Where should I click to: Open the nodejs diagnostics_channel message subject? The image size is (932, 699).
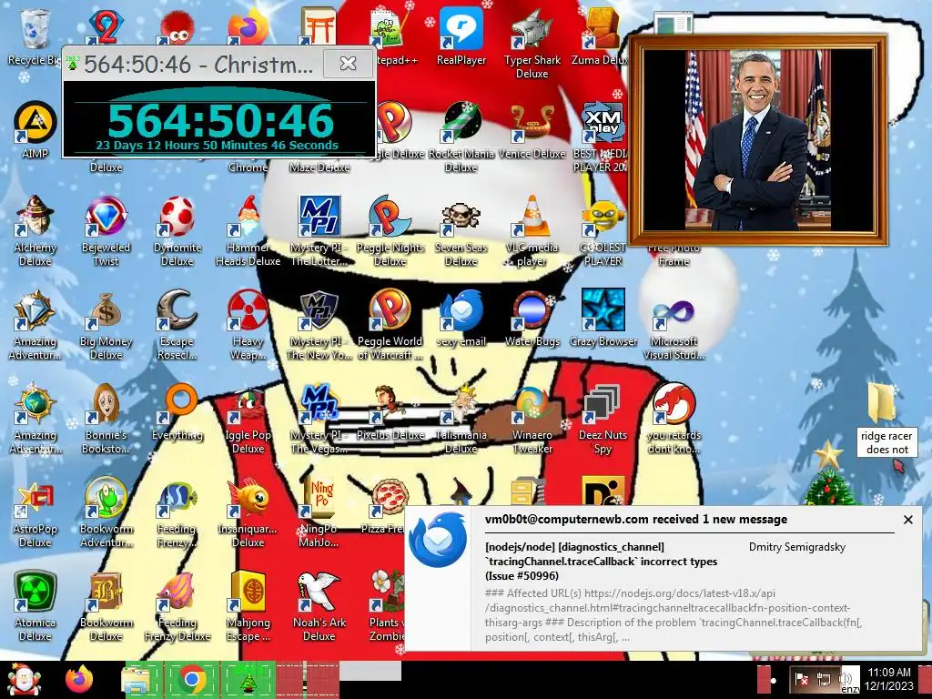(x=602, y=561)
